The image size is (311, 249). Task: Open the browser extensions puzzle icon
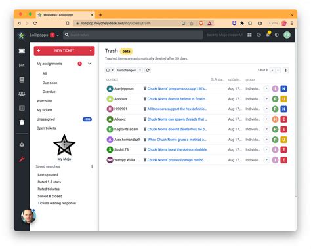242,23
